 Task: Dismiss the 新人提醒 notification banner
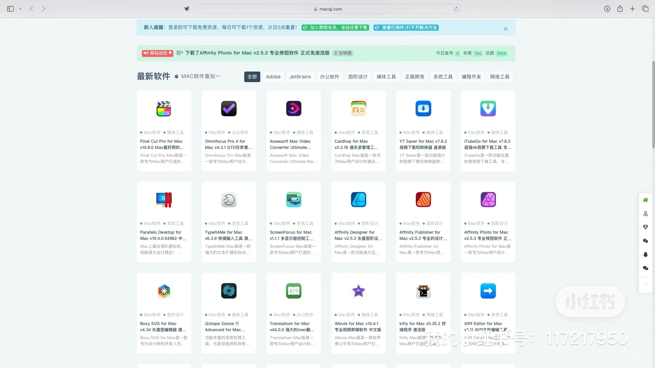[506, 29]
